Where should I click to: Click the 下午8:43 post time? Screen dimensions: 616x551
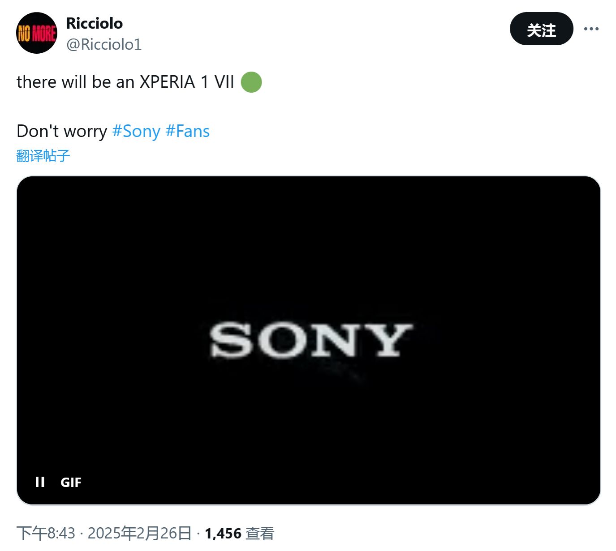[46, 533]
